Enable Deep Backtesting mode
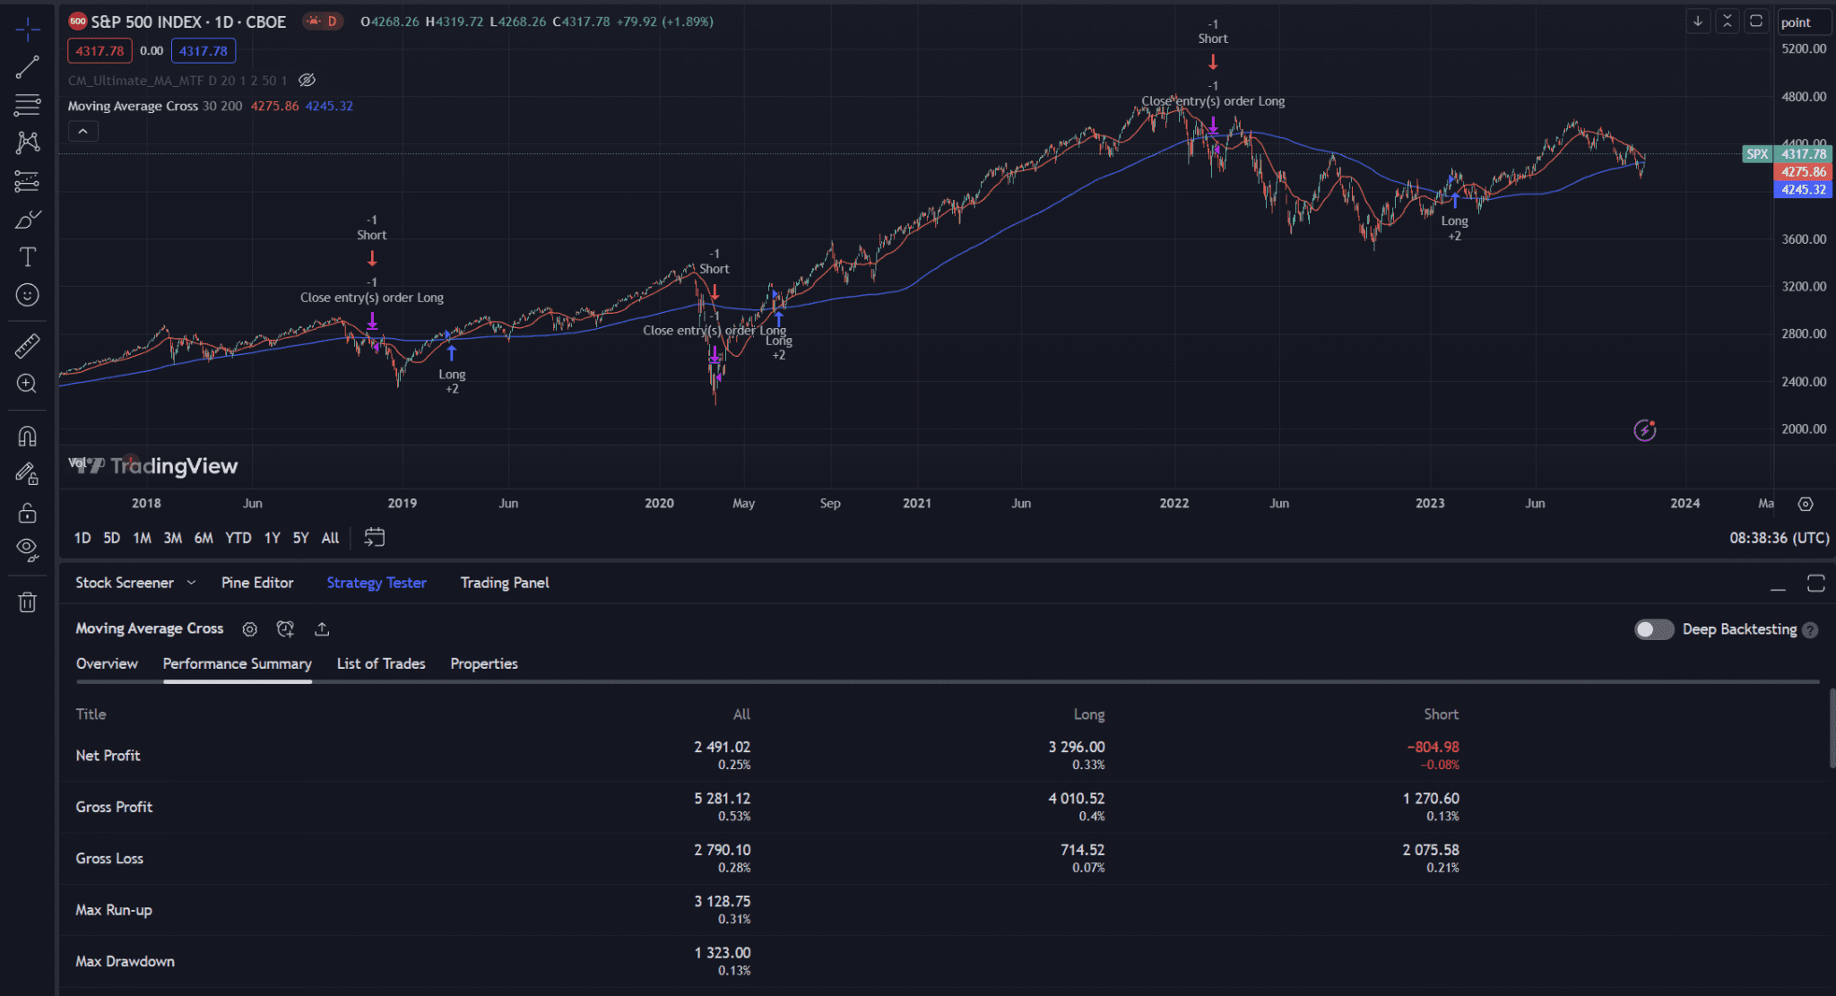1836x996 pixels. click(1653, 628)
